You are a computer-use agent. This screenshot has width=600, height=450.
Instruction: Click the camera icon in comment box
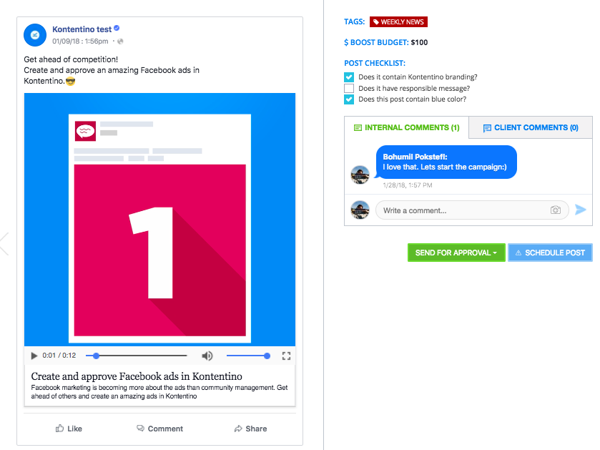pos(556,210)
